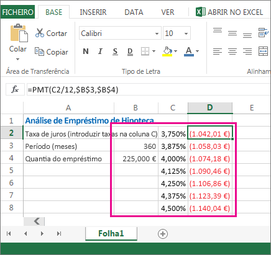Select column C header

coord(173,108)
